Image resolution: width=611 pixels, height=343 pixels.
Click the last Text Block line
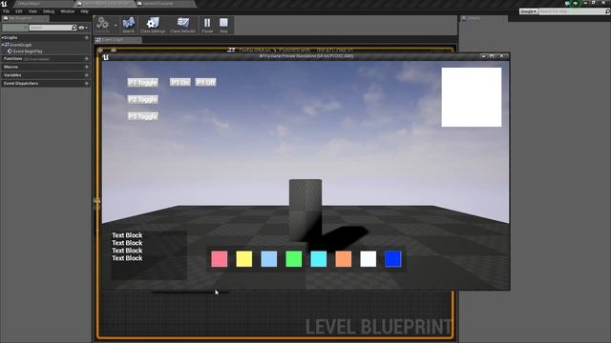[127, 258]
